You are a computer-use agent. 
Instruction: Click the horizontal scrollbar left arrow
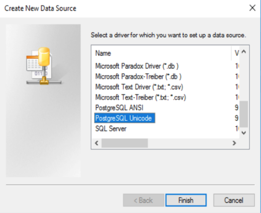tap(96, 143)
